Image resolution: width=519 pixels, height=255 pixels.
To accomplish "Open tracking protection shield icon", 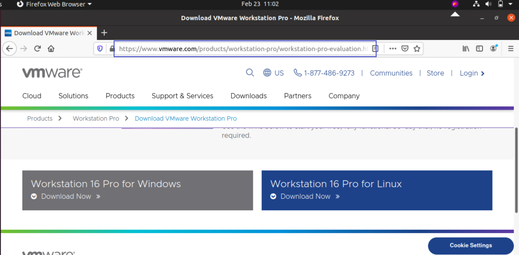I will (100, 49).
